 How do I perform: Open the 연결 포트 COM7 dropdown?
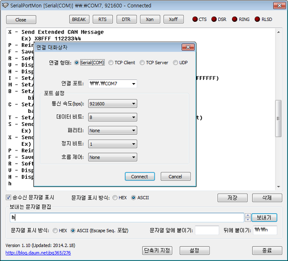tap(112, 84)
